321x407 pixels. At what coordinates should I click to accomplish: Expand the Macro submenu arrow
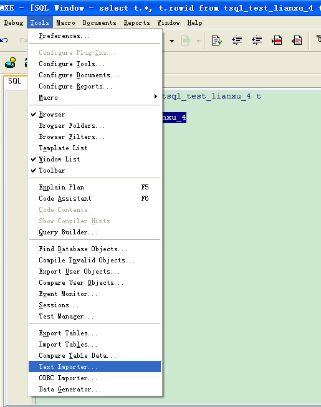[155, 97]
